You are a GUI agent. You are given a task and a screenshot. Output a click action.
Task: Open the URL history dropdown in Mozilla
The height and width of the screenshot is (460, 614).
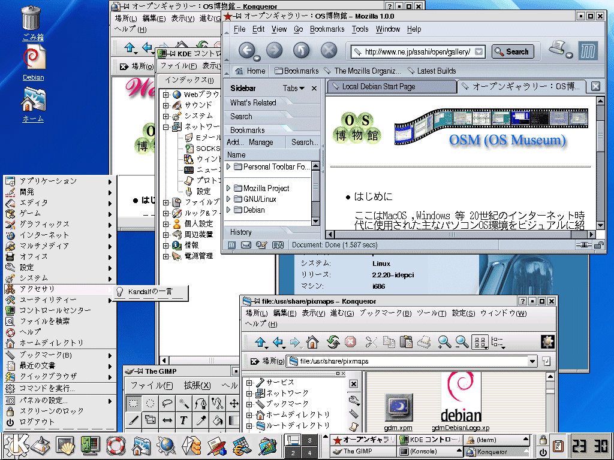[x=478, y=52]
